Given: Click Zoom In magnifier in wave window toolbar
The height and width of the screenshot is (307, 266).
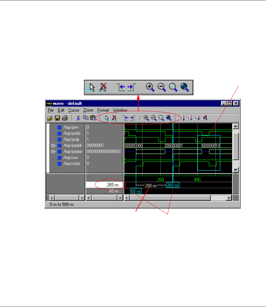Looking at the screenshot, I should pos(146,118).
